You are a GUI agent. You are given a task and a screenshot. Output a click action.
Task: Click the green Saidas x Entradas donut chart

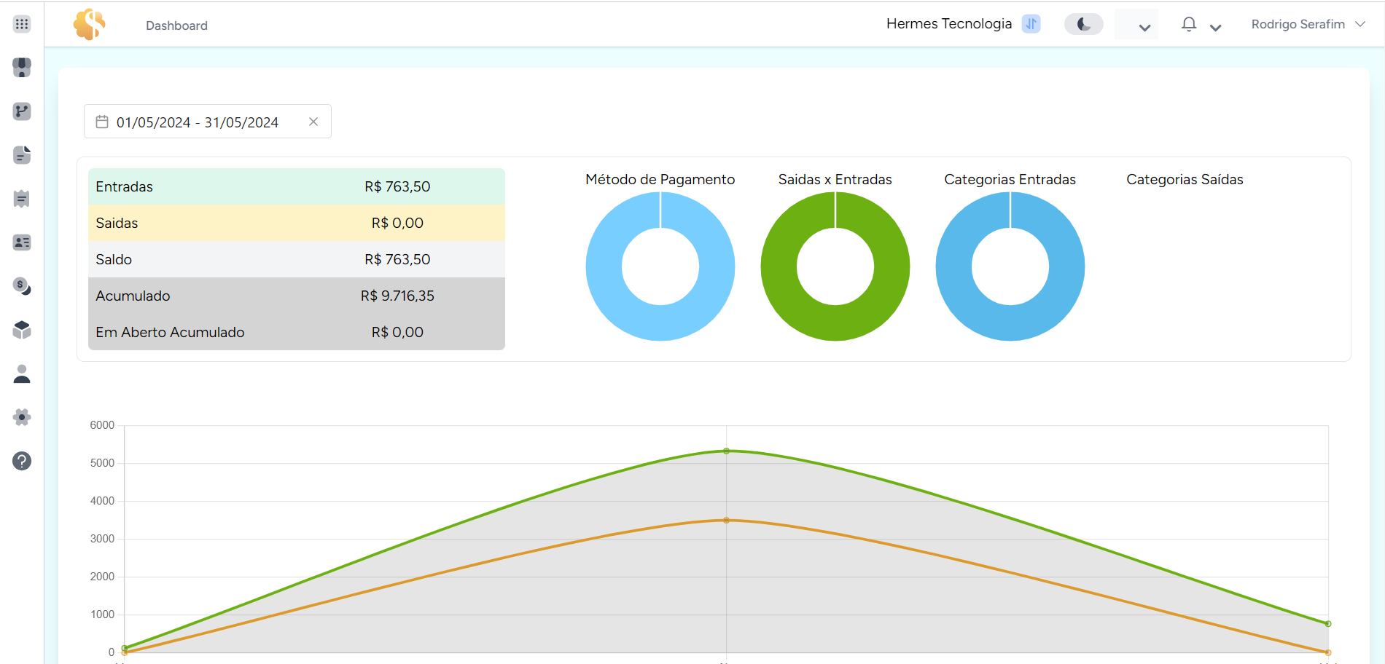[835, 266]
